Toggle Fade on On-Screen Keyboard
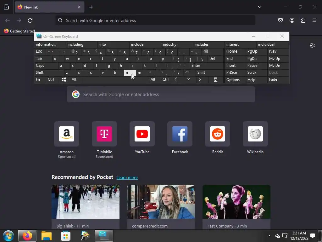Image resolution: width=322 pixels, height=242 pixels. coord(278,79)
